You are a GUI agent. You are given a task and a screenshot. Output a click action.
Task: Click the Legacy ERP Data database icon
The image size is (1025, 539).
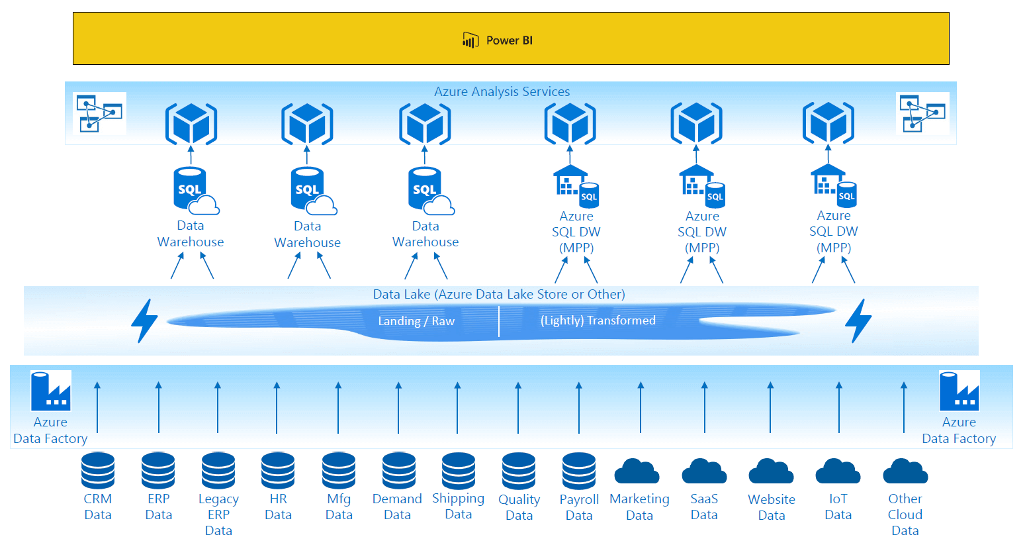point(218,470)
